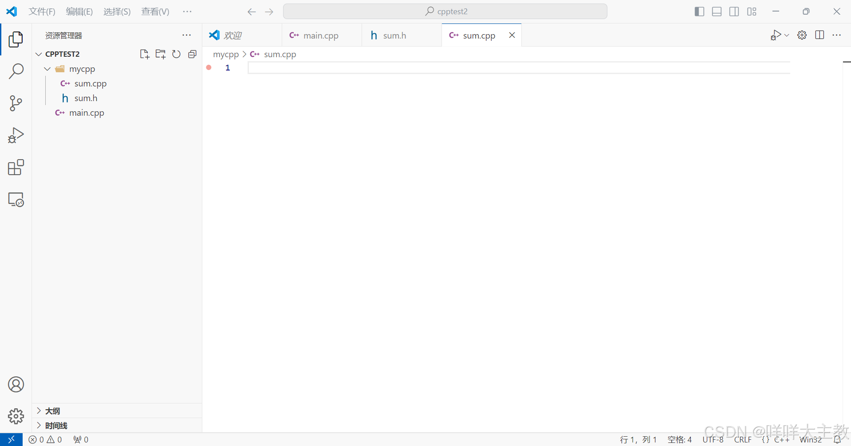
Task: Change encoding via UTF-8
Action: [713, 439]
